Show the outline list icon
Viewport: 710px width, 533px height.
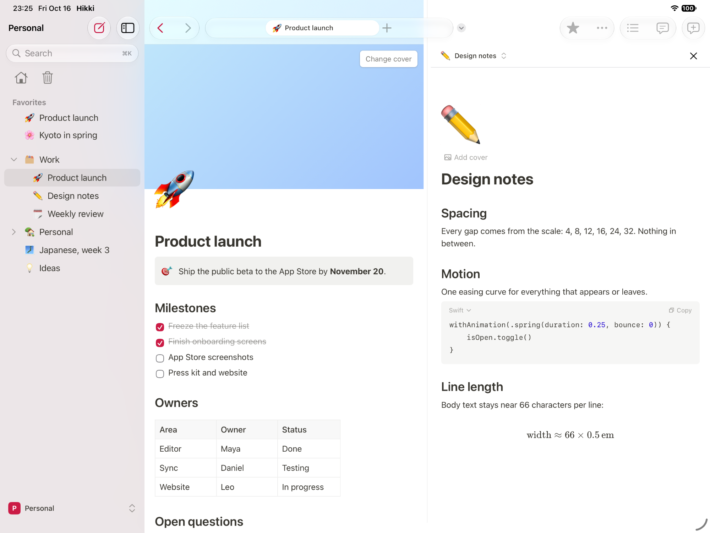(633, 28)
